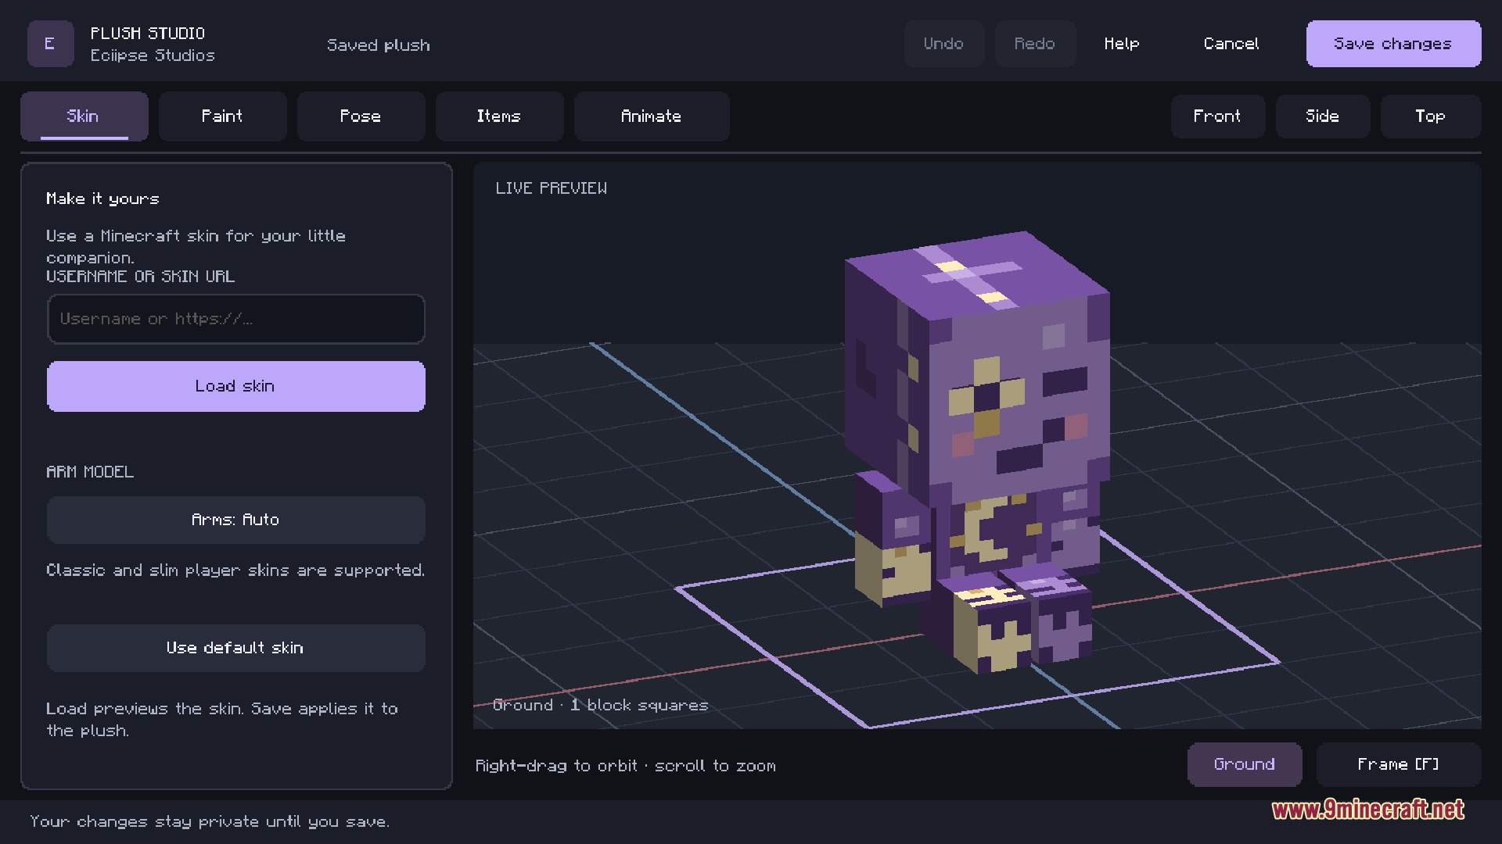Focus the username or skin URL field
Screen dimensions: 1502x844
pos(235,319)
